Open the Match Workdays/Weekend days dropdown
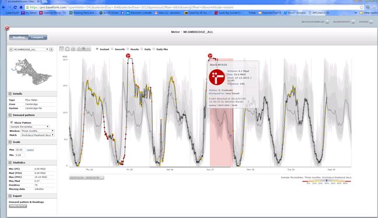378x218 pixels. click(x=37, y=135)
